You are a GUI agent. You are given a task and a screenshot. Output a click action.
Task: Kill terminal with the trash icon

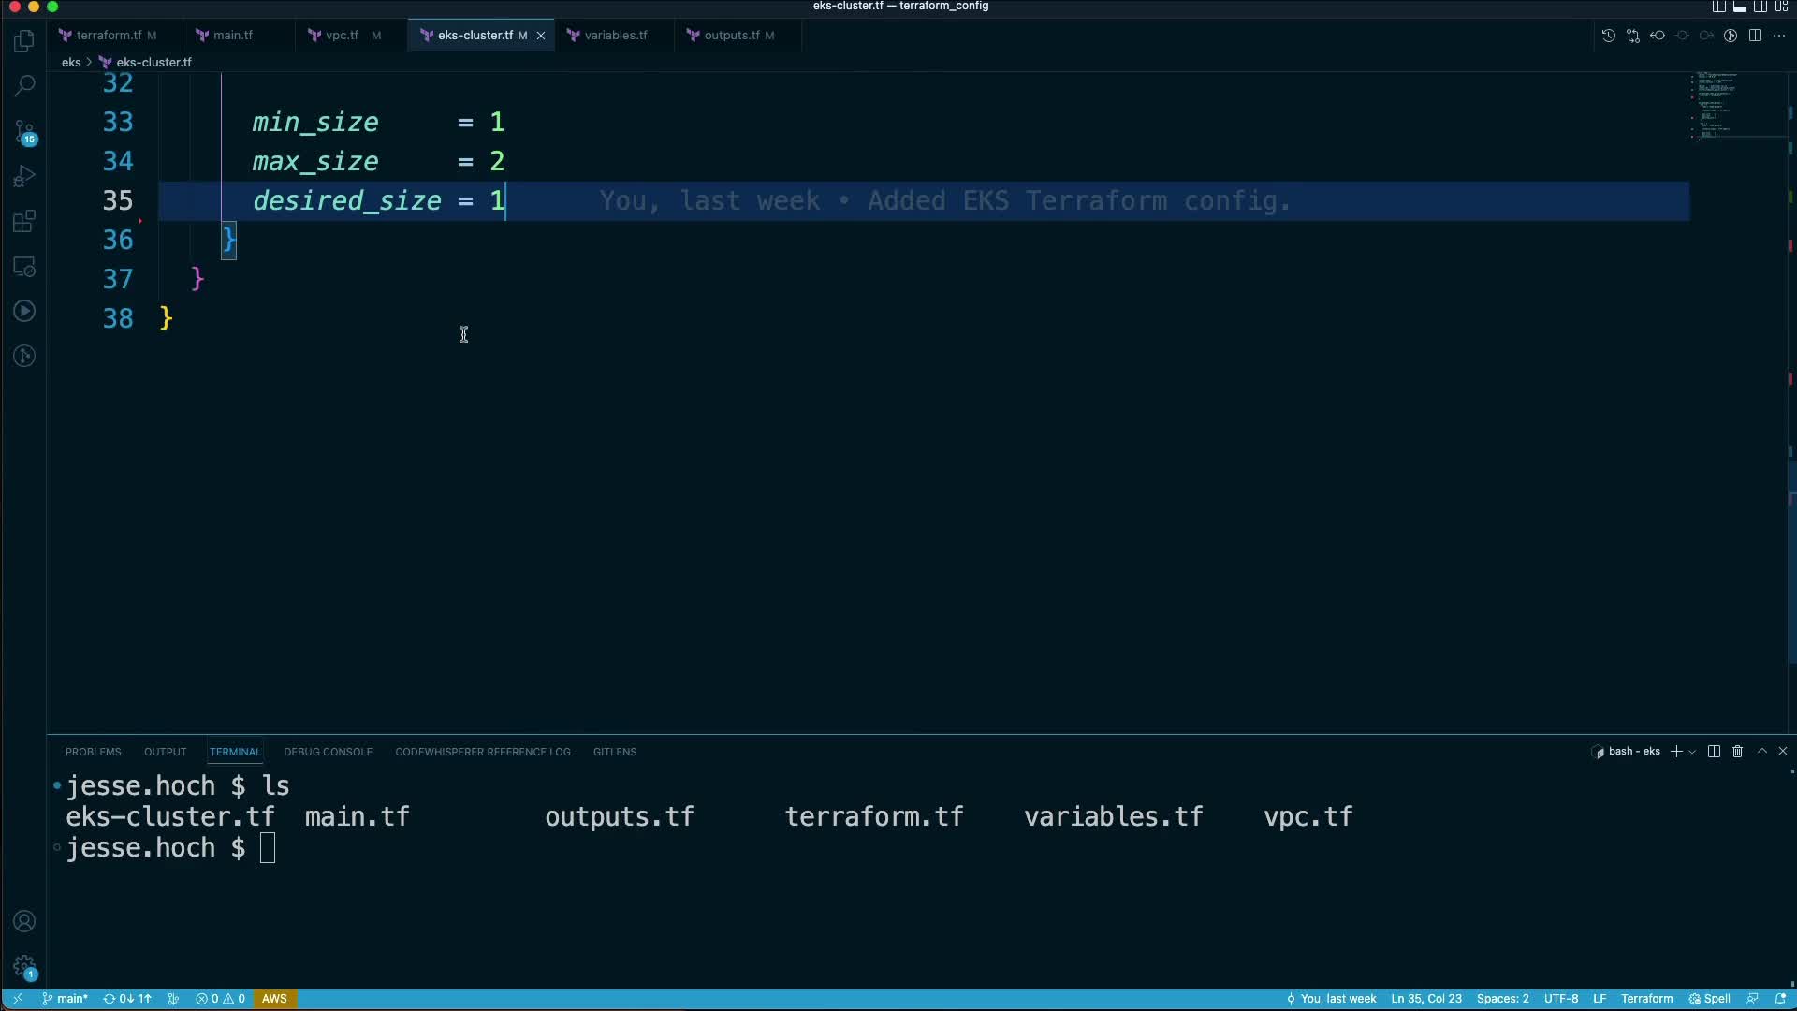point(1738,752)
